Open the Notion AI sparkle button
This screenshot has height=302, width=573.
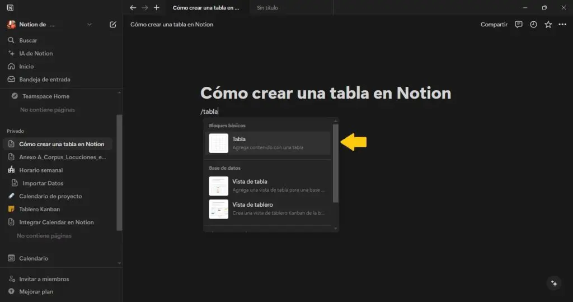[x=554, y=284]
